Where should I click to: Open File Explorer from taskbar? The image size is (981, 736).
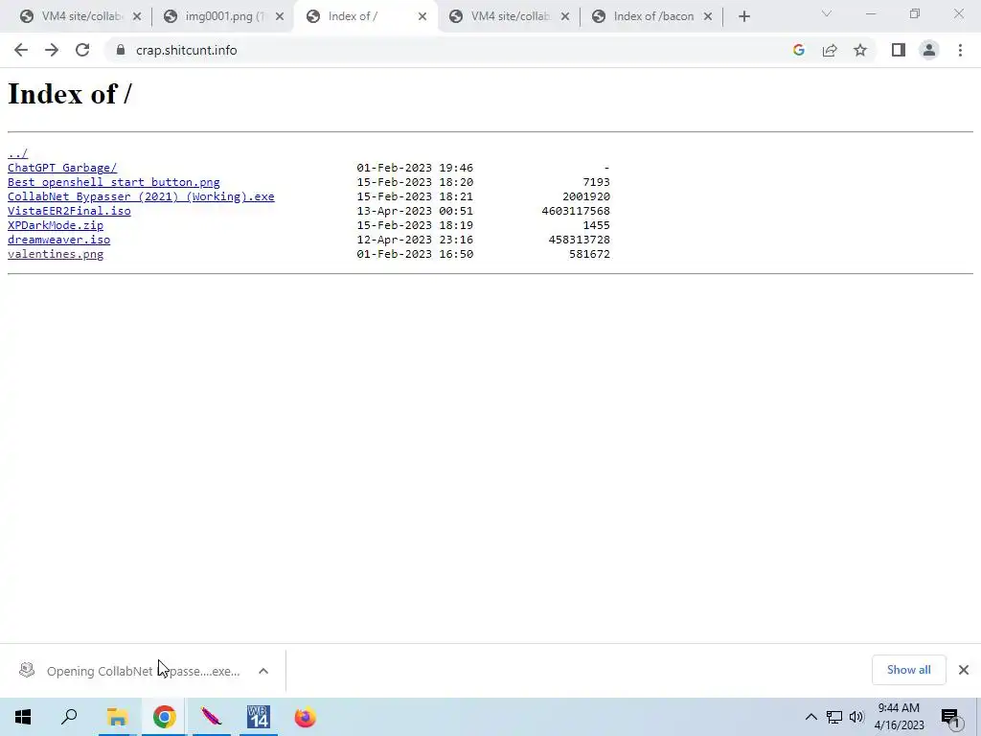click(117, 717)
